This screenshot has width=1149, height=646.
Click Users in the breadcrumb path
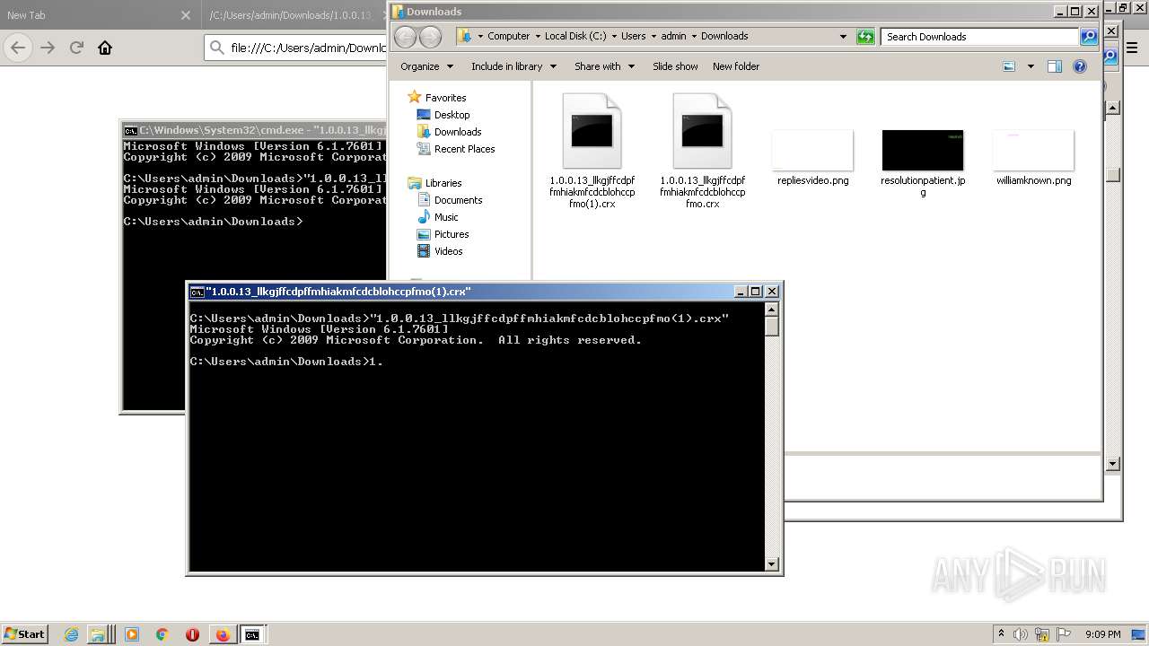click(x=633, y=37)
